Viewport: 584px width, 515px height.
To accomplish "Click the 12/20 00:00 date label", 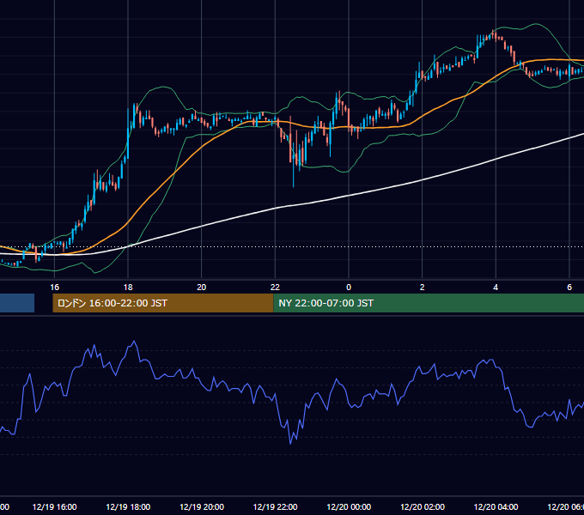I will pos(349,506).
